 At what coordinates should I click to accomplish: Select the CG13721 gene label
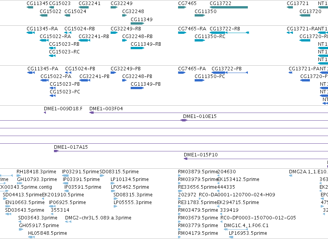[x=298, y=3]
